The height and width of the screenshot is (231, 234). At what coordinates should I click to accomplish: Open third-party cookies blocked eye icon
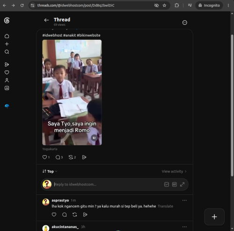pyautogui.click(x=156, y=6)
